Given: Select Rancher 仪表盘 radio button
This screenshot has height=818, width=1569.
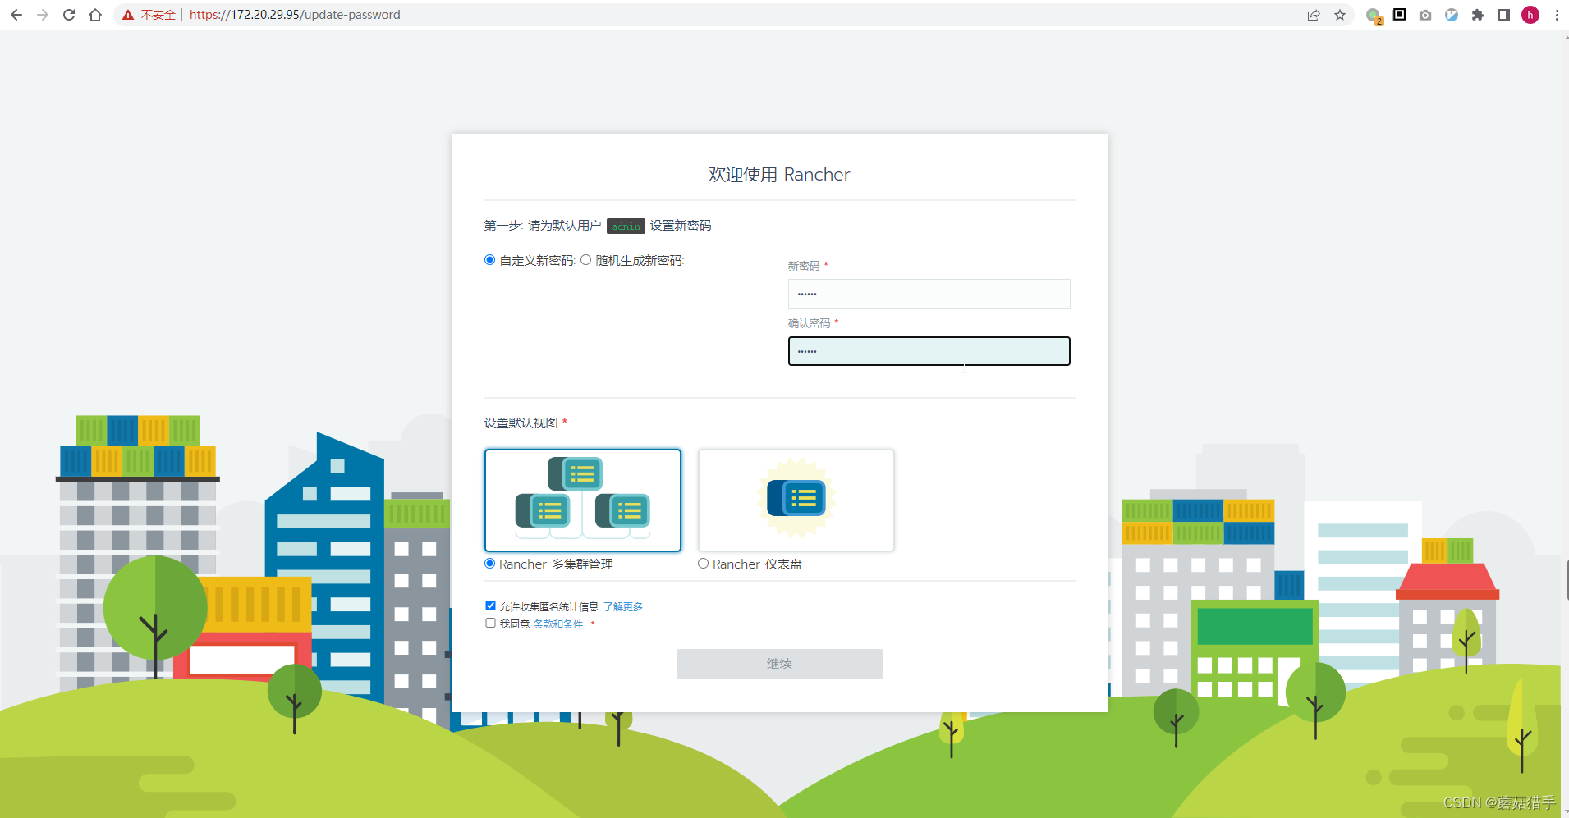Looking at the screenshot, I should (x=704, y=564).
